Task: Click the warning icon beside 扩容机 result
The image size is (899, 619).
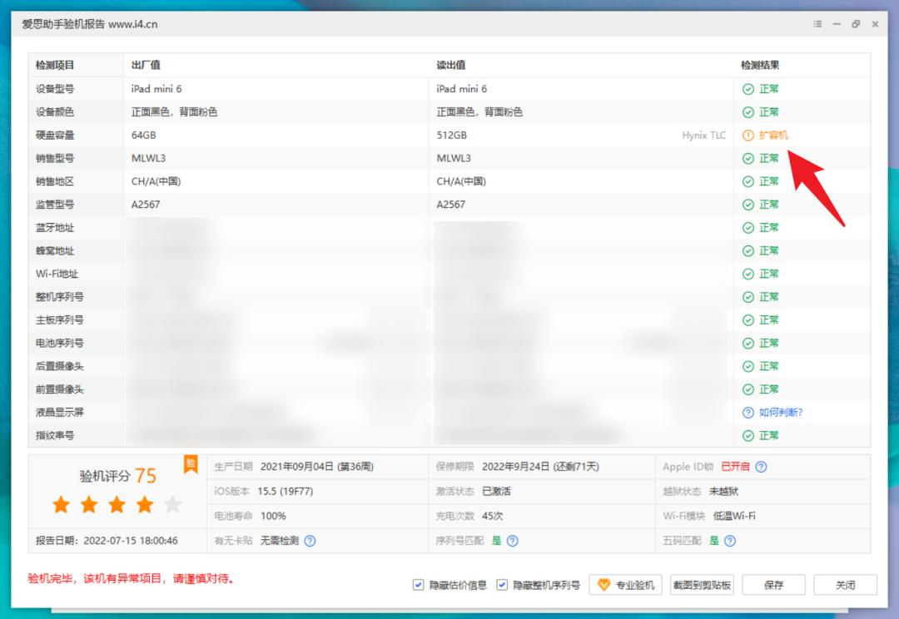Action: tap(749, 135)
